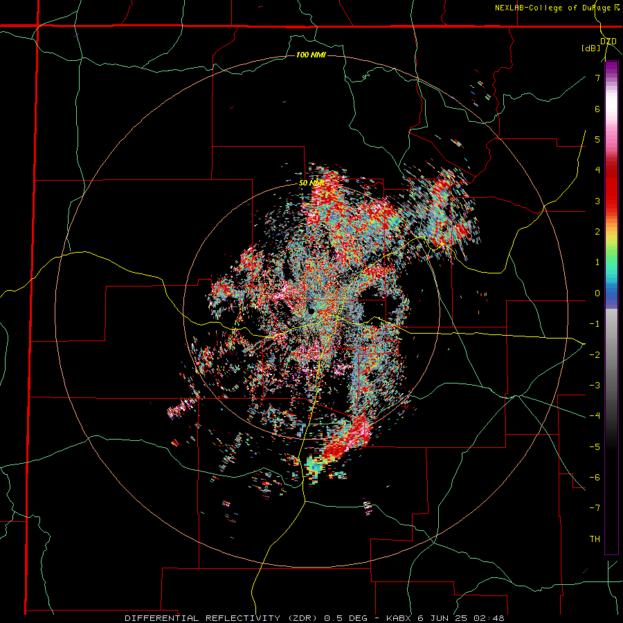Screen dimensions: 623x623
Task: Click the -3 value on the color scale
Action: (x=595, y=386)
